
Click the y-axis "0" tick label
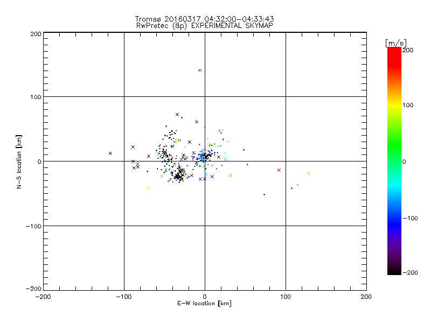39,161
